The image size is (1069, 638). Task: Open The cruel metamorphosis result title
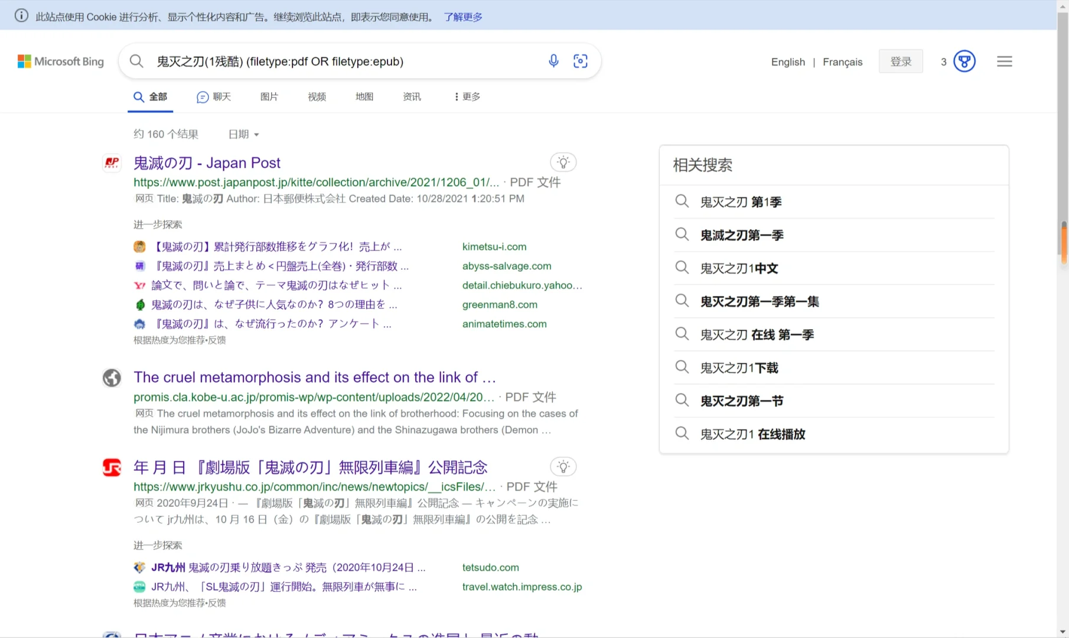(x=314, y=377)
